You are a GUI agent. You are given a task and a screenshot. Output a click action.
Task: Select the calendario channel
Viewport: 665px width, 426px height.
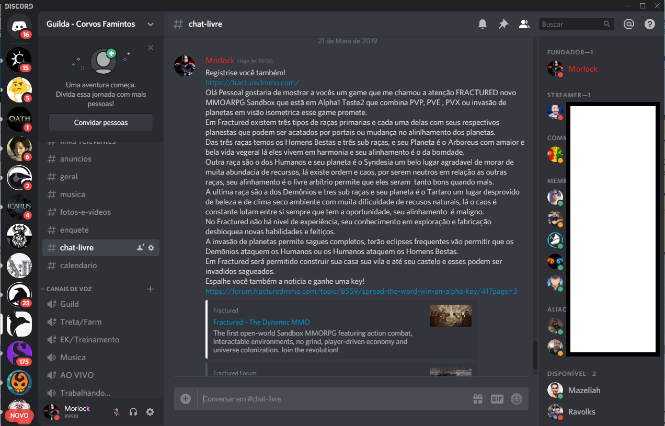(101, 266)
